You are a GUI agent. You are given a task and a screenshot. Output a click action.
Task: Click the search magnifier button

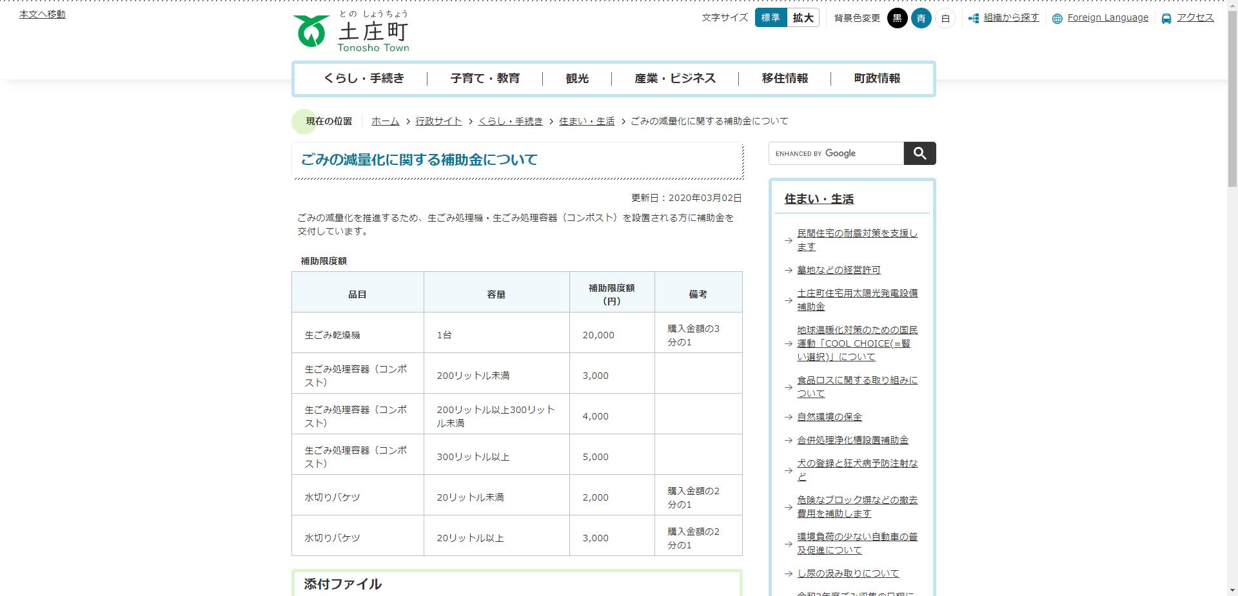[919, 153]
